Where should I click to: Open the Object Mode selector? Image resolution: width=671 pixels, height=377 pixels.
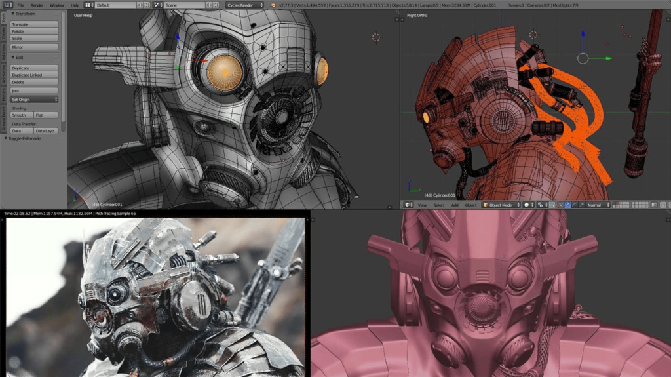coord(499,205)
